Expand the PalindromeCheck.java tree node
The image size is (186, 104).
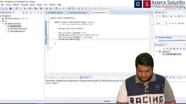(6, 29)
